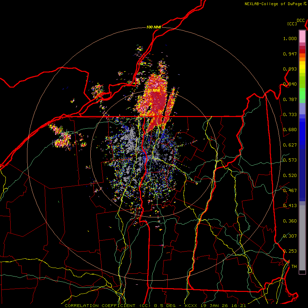Click the 0.947 scale value
The height and width of the screenshot is (308, 308).
(x=290, y=54)
